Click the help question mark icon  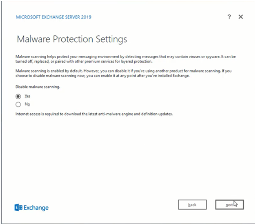click(229, 17)
